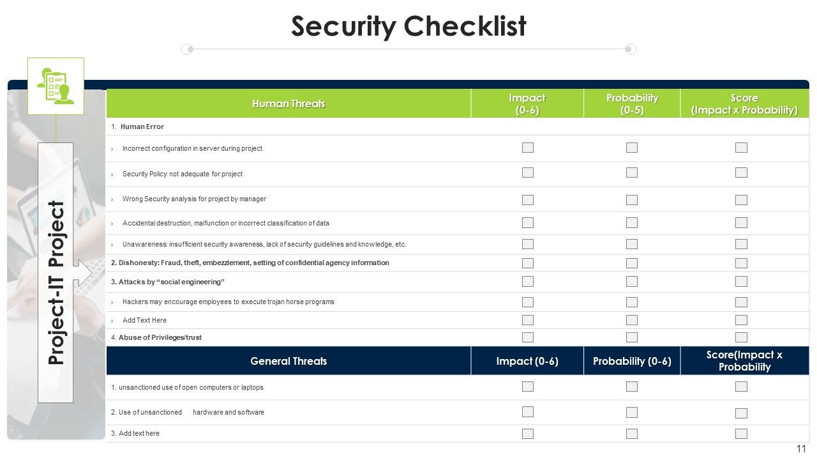
Task: Check Impact box for Dishonesty fraud theft row
Action: point(528,263)
